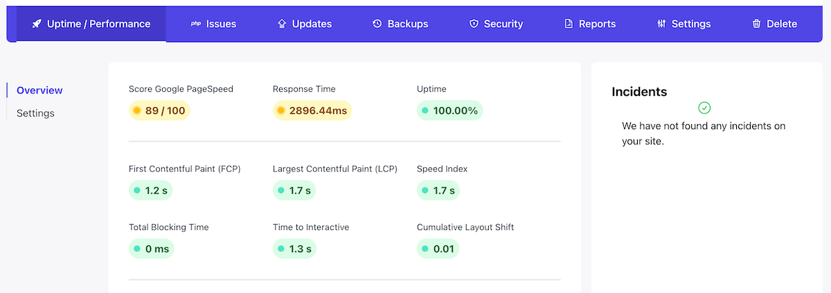
Task: Click the Total Blocking Time label
Action: point(169,227)
